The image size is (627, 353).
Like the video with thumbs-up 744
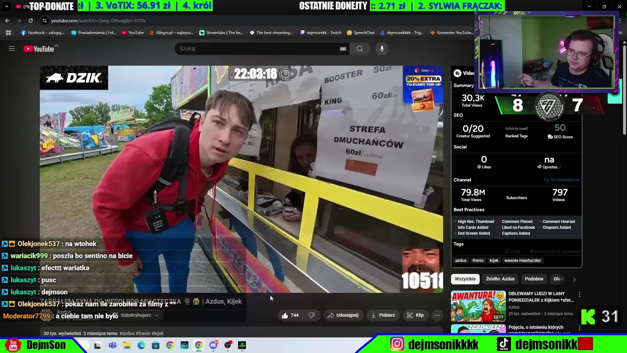[290, 315]
